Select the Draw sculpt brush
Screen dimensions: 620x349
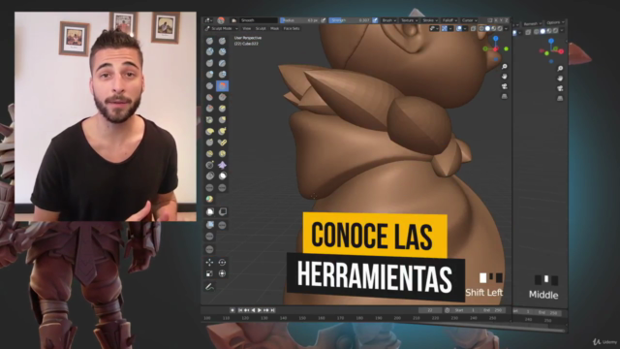pos(209,41)
